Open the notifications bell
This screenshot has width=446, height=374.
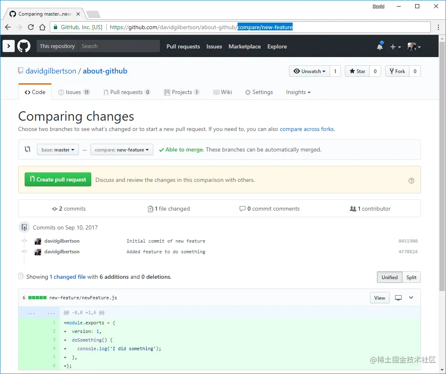tap(380, 46)
